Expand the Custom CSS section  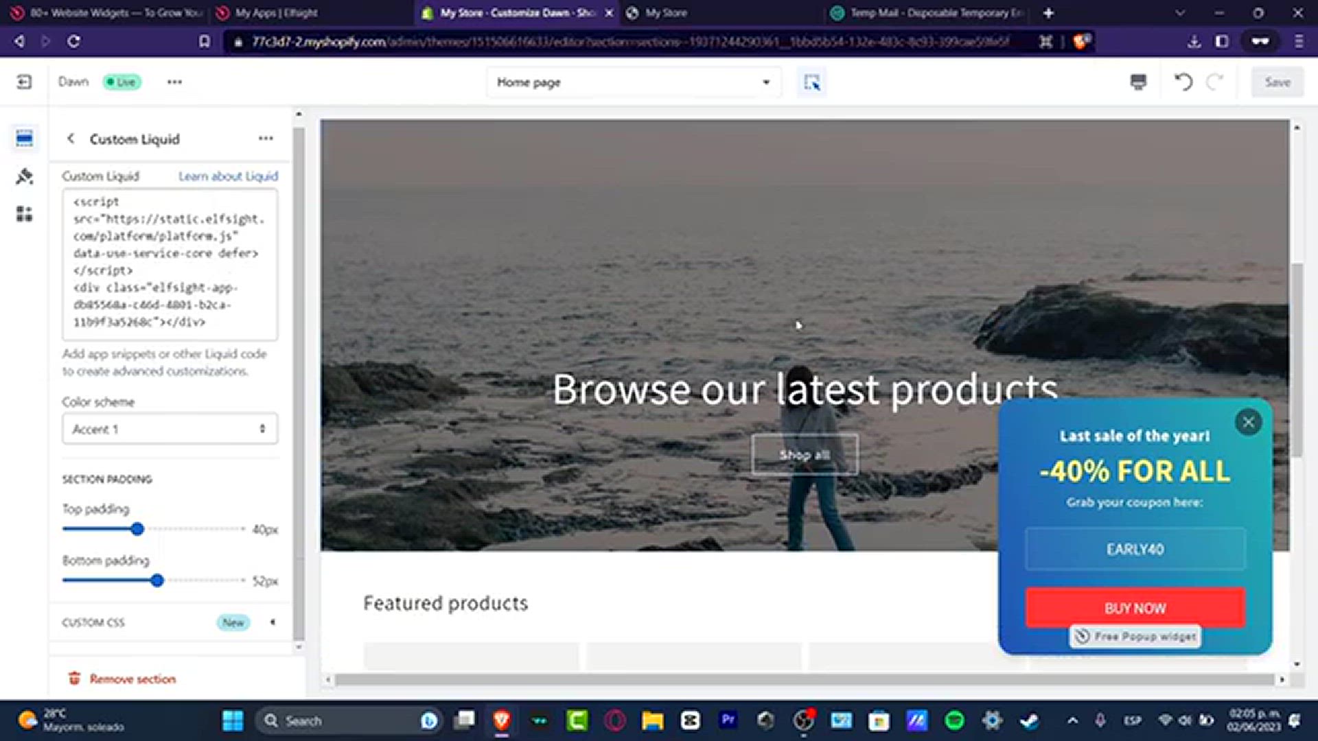(x=273, y=622)
